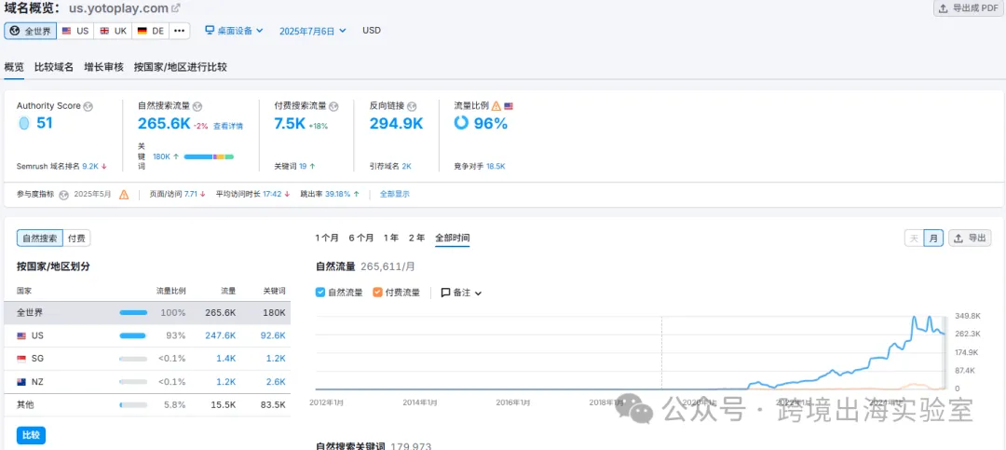Click 全部显示 link
Screen dimensions: 1006x450
coord(395,194)
